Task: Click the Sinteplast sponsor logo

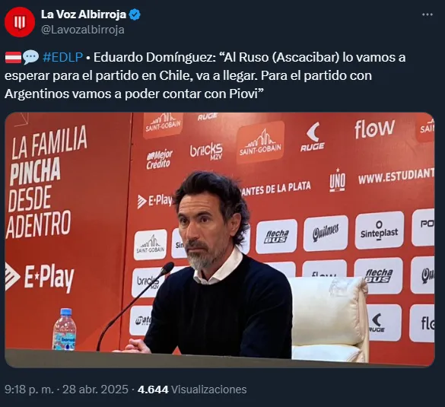Action: (379, 231)
